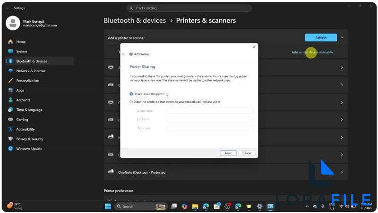Open Network & internet icon in sidebar
This screenshot has width=378, height=213.
(10, 71)
